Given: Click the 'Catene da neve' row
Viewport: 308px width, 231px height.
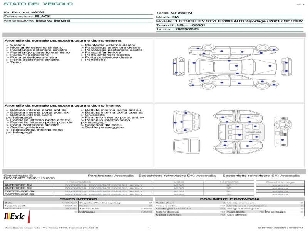Looking at the screenshot, I should pos(190,212).
